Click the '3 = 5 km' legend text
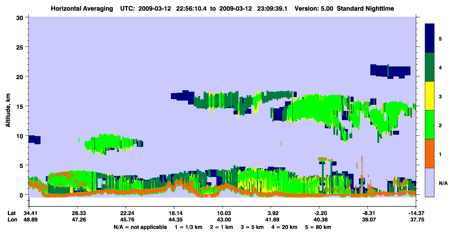 [252, 227]
